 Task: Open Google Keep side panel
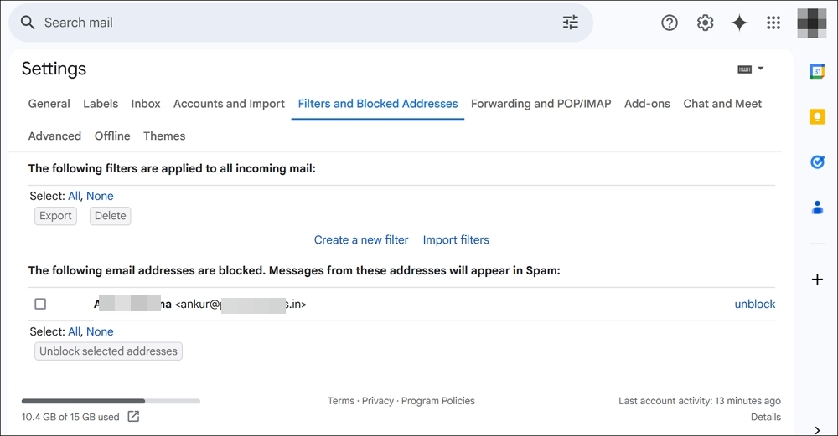[x=817, y=116]
